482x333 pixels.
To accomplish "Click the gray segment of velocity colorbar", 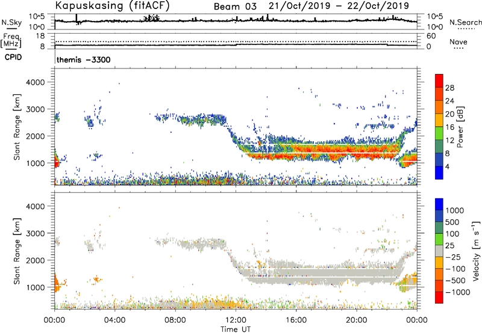I will (x=439, y=251).
